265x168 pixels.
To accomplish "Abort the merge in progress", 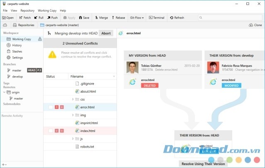I will [x=106, y=34].
